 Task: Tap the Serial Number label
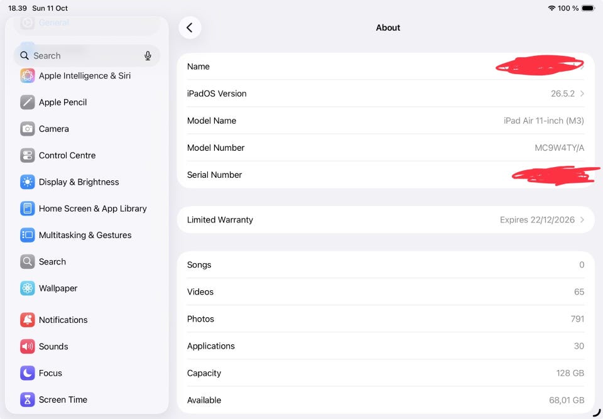pos(215,175)
